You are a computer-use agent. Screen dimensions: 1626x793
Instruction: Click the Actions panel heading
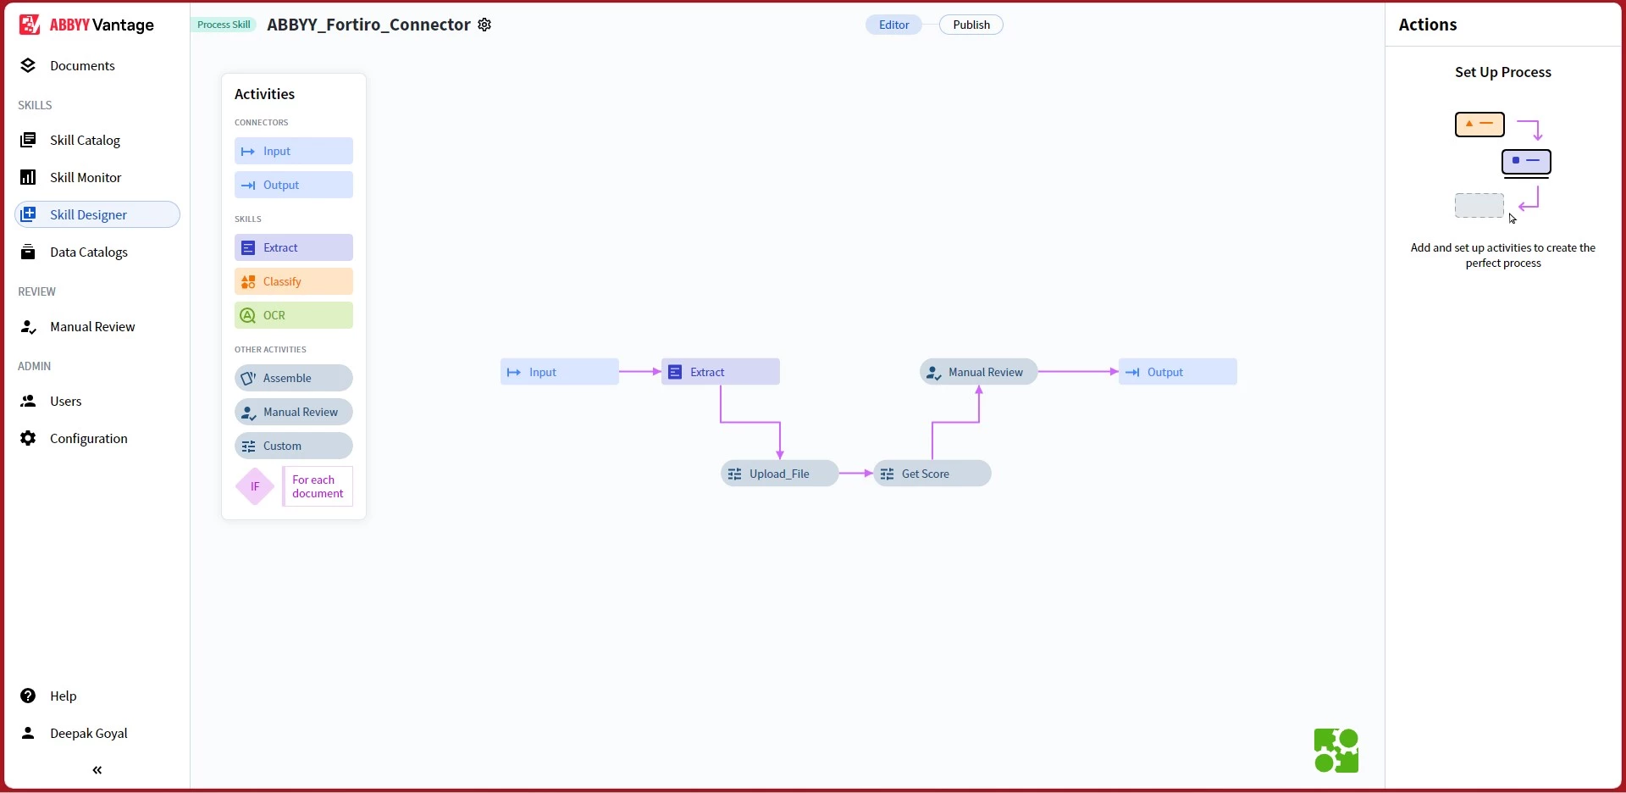tap(1428, 25)
